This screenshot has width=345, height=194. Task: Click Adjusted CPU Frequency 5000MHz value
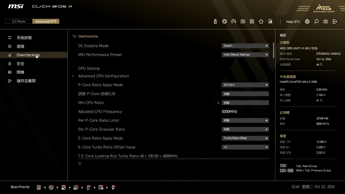[x=229, y=112]
